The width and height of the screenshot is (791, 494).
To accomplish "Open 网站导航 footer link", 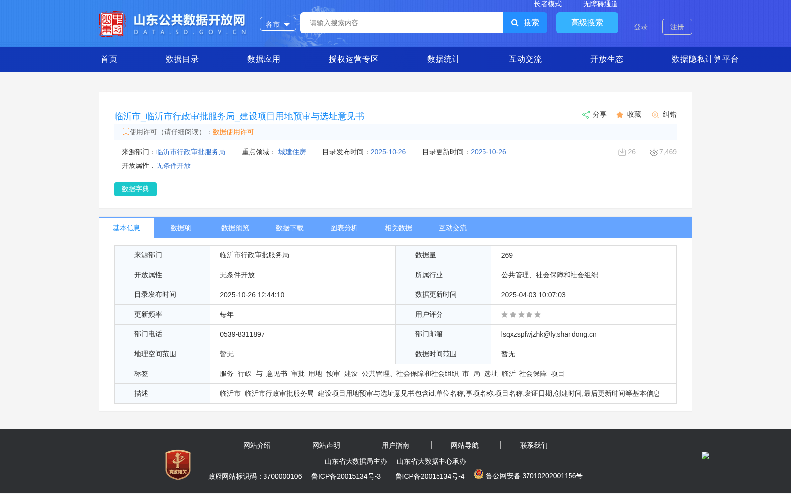I will 465,445.
